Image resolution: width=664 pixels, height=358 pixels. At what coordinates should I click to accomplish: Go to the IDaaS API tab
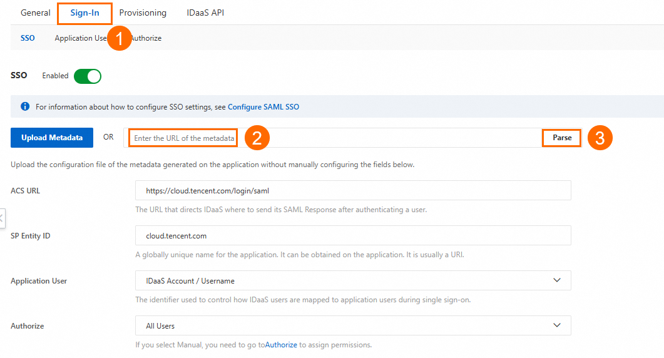click(205, 13)
